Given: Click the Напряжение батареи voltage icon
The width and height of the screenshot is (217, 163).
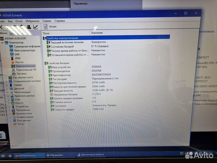Looking at the screenshot, I should (51, 94).
